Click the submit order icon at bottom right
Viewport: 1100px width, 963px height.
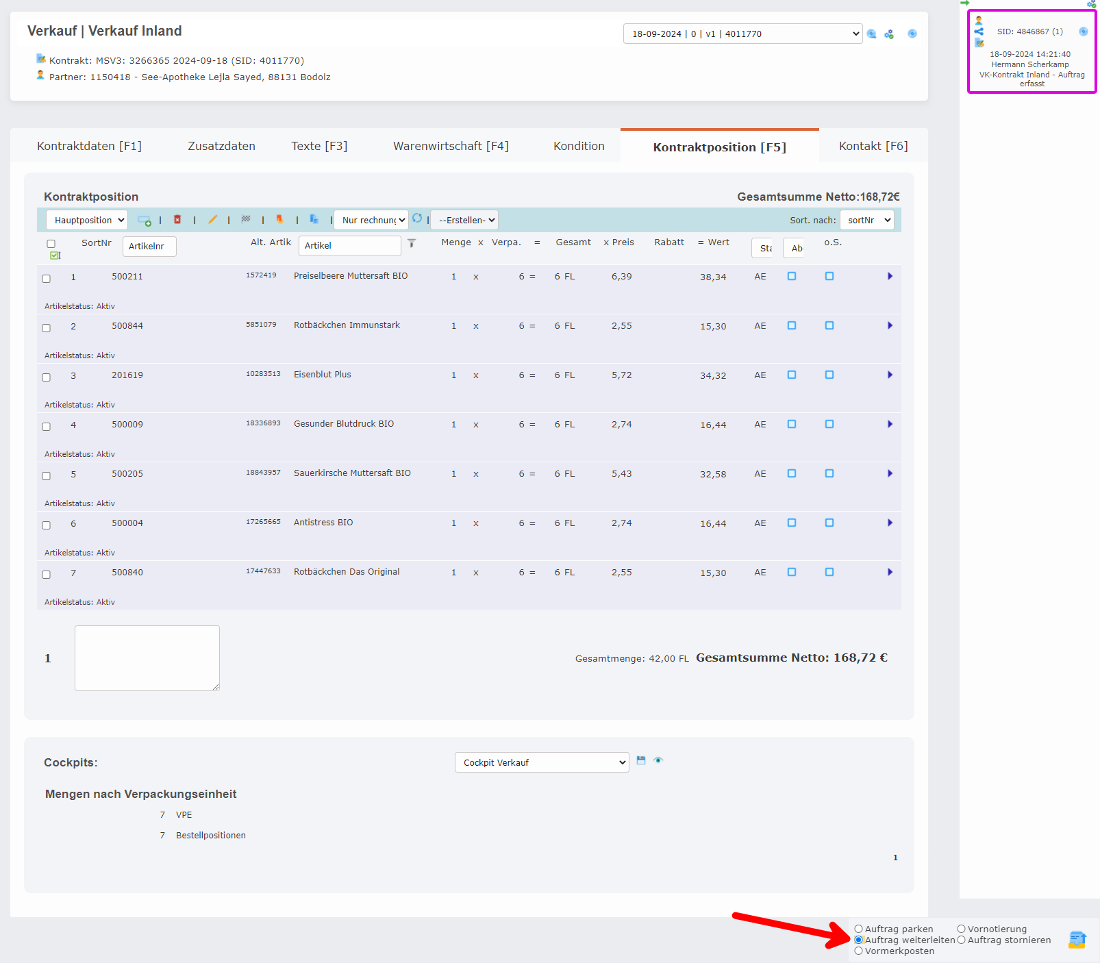1077,940
